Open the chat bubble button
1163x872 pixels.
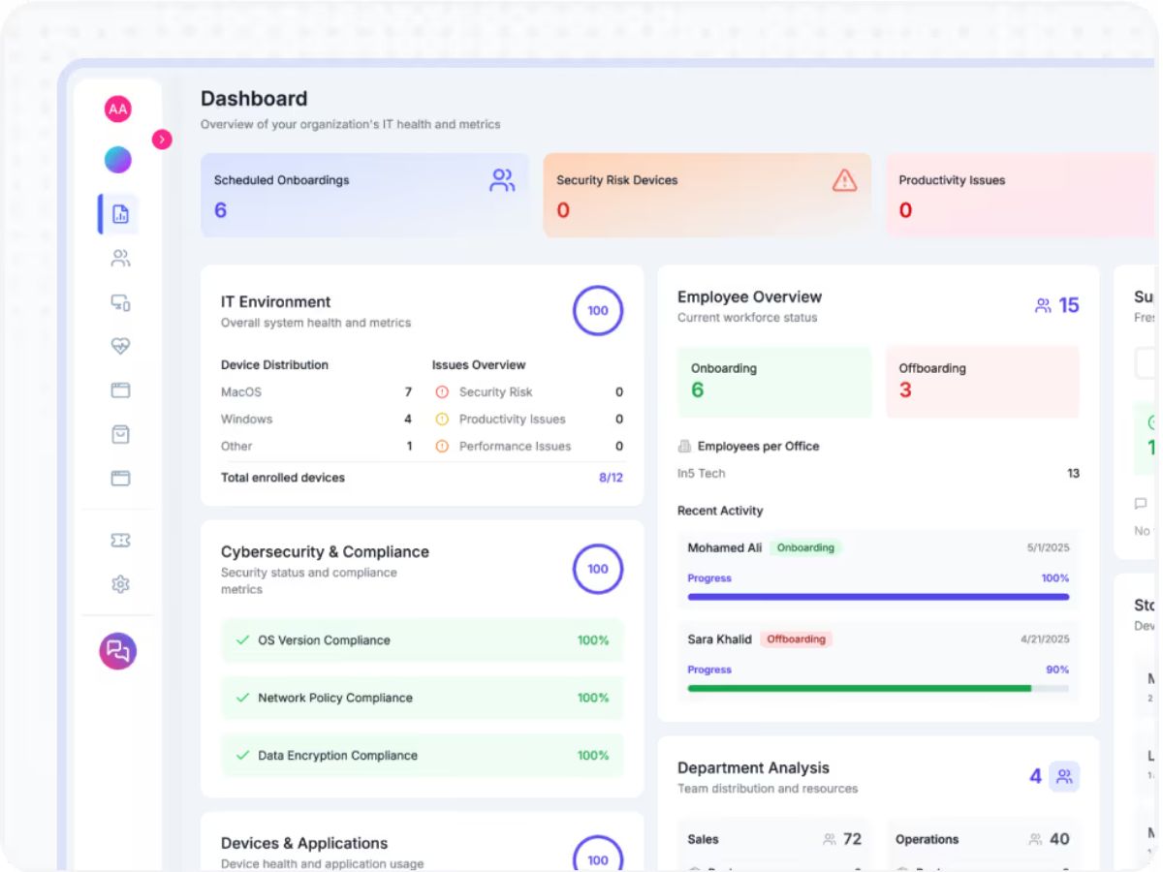[x=118, y=651]
